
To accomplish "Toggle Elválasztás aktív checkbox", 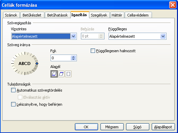I will click(x=20, y=97).
